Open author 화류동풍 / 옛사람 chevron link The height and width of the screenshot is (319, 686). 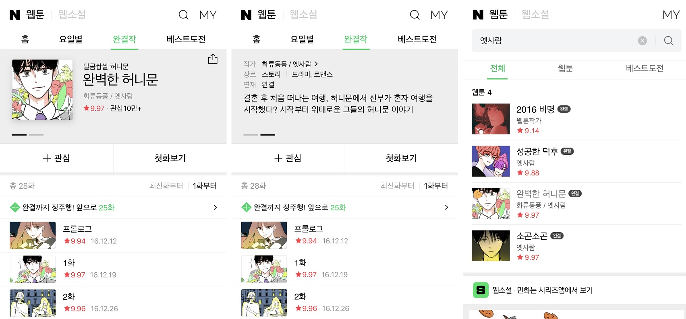click(x=290, y=64)
